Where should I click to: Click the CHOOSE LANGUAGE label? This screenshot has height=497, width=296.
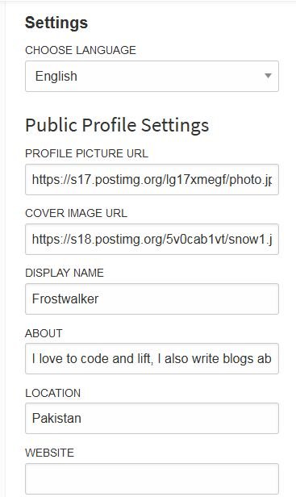[x=81, y=50]
